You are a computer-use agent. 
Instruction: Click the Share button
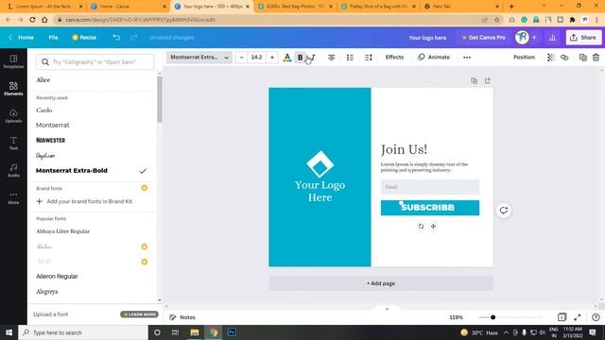[583, 38]
